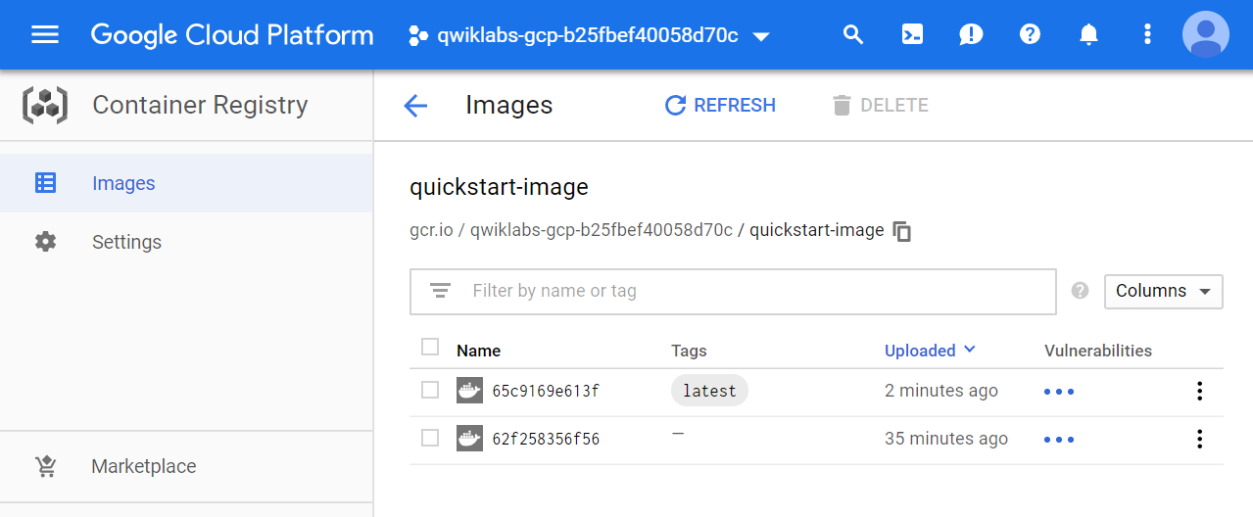The width and height of the screenshot is (1253, 517).
Task: Copy the quickstart-image path to clipboard
Action: pyautogui.click(x=902, y=232)
